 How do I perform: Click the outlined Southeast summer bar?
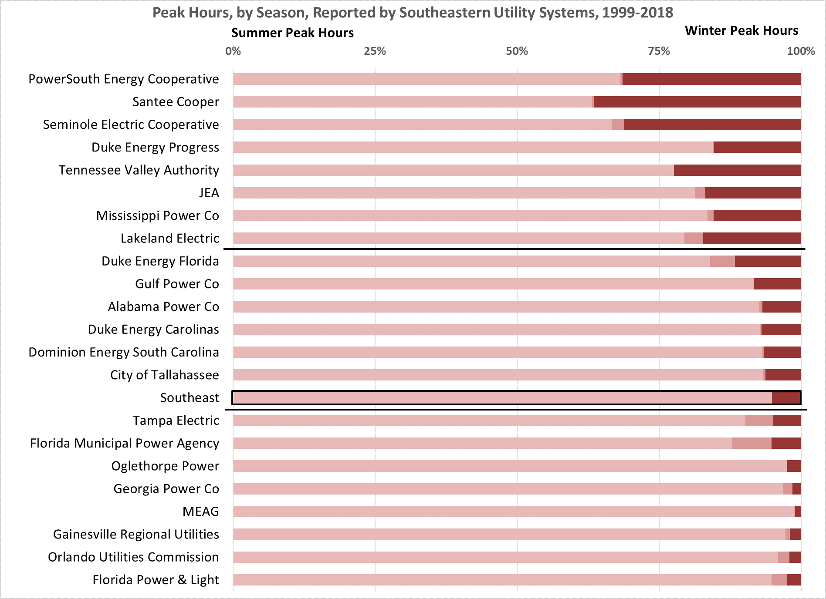(x=501, y=398)
